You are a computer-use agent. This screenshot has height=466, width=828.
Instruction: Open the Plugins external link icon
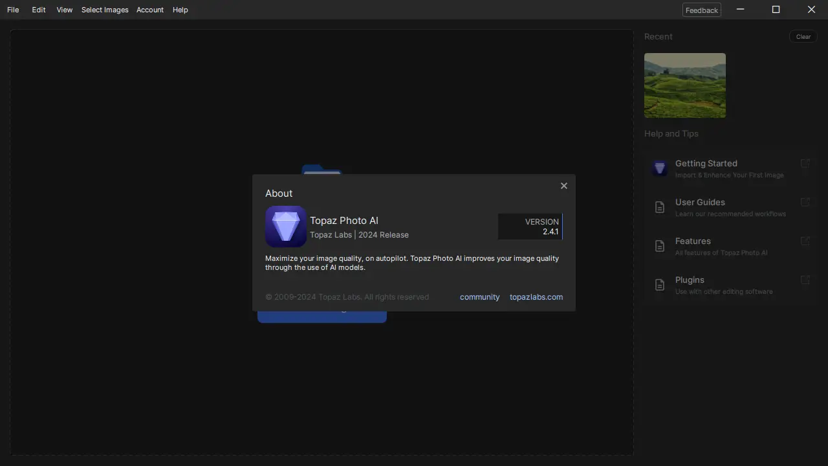[805, 280]
